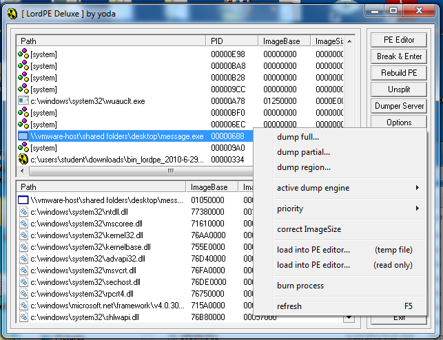Click the sechost.dll module icon
The image size is (443, 340).
[x=23, y=282]
